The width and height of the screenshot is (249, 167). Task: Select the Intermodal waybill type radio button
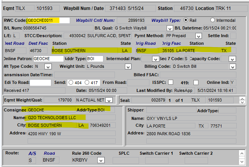(212, 20)
